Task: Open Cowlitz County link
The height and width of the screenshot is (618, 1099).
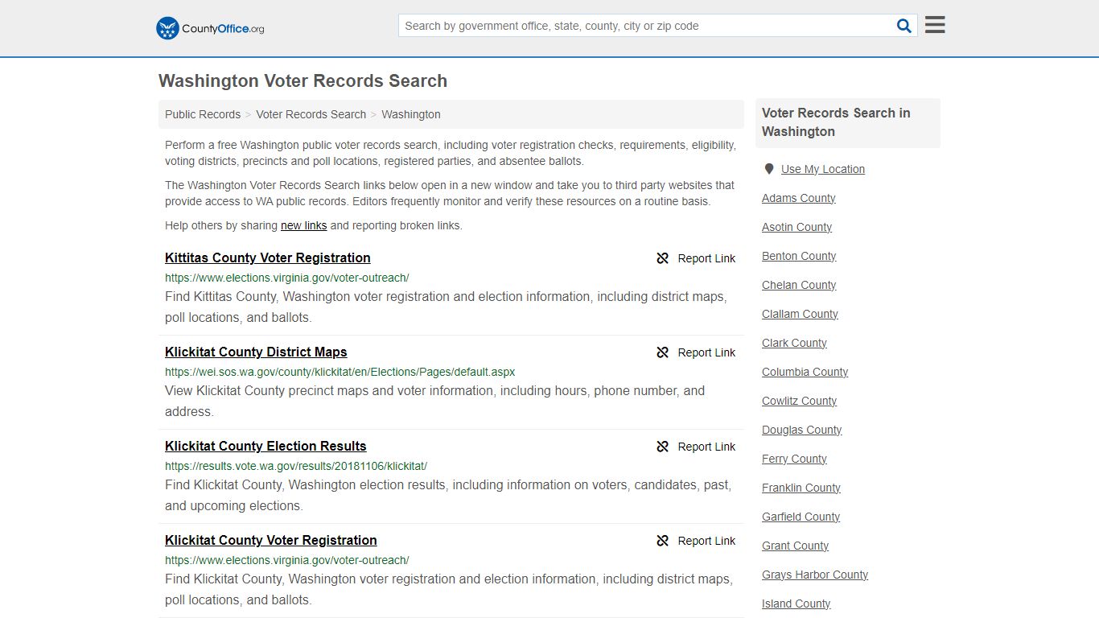Action: 800,401
